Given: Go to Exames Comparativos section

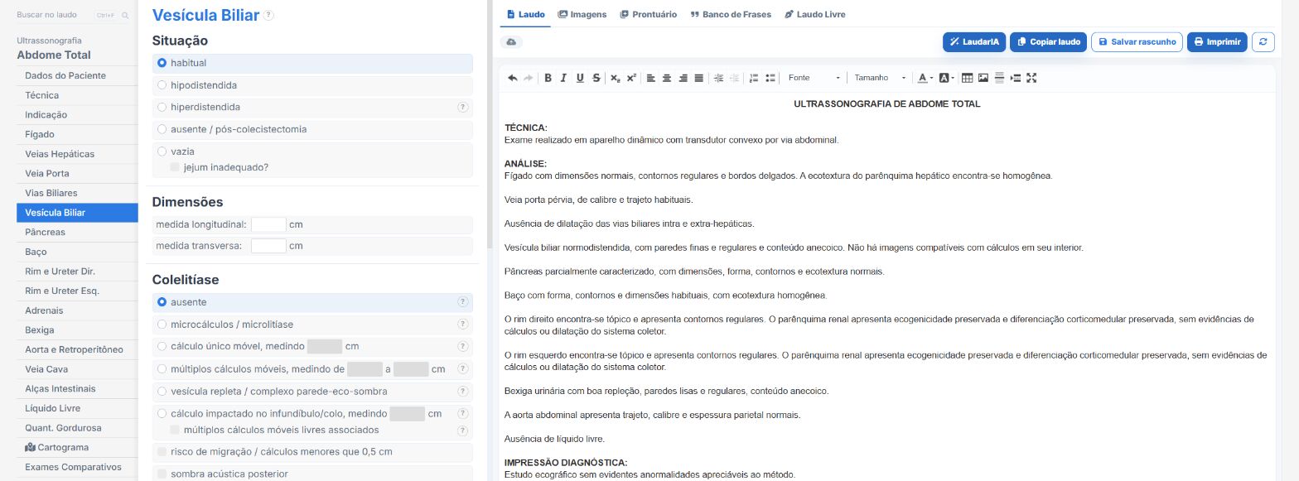Looking at the screenshot, I should coord(77,467).
